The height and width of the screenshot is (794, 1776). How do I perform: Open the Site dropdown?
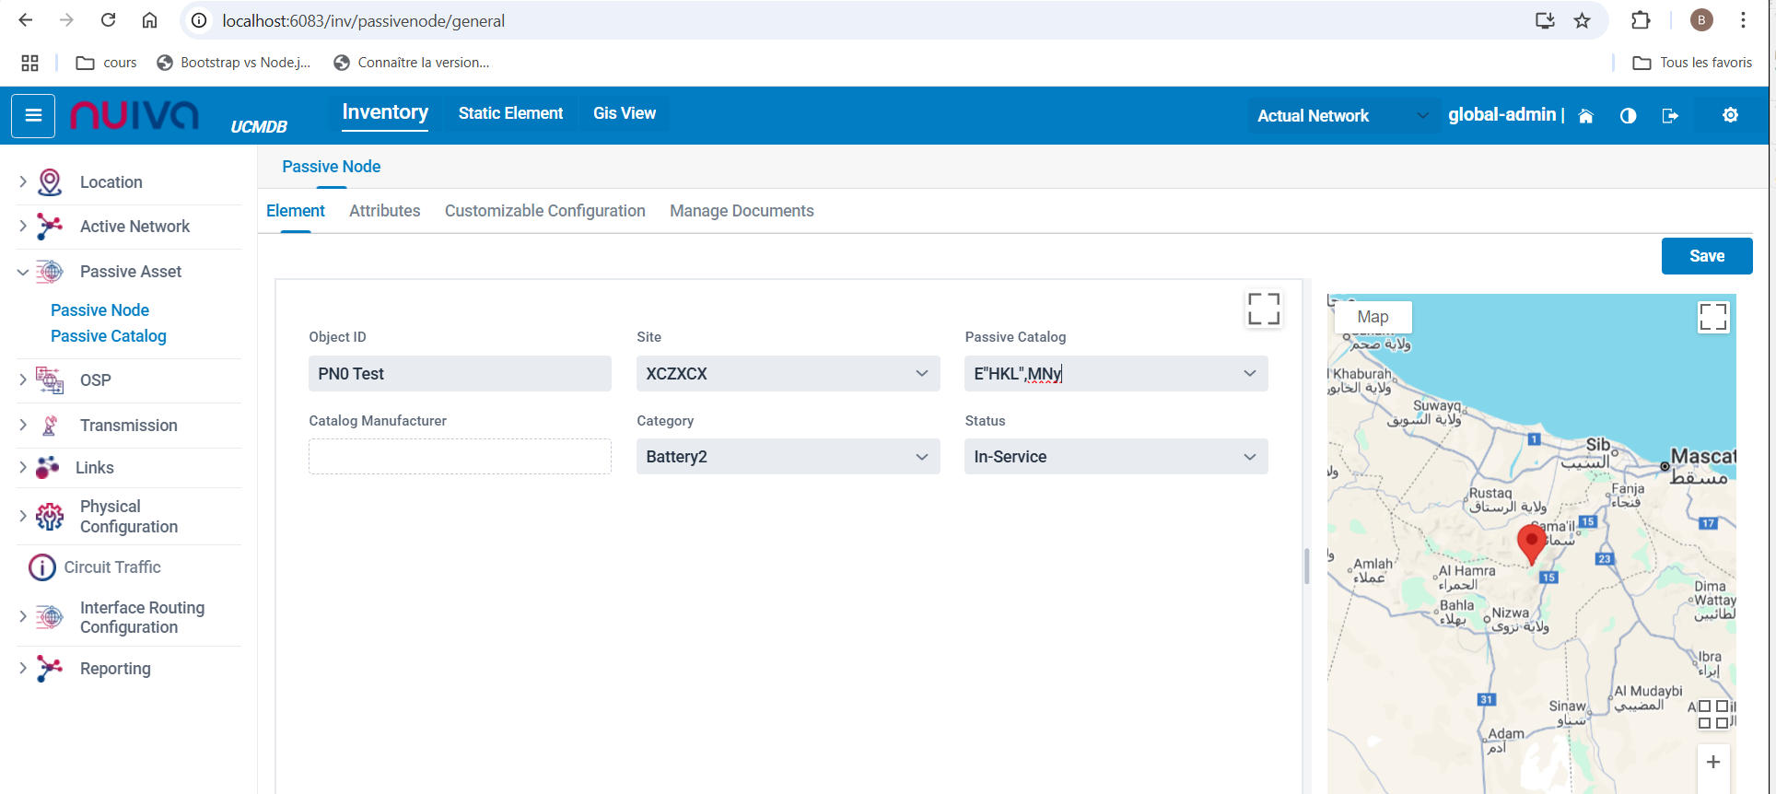point(788,374)
